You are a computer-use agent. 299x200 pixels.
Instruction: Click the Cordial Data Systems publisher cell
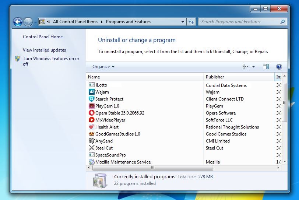[226, 85]
